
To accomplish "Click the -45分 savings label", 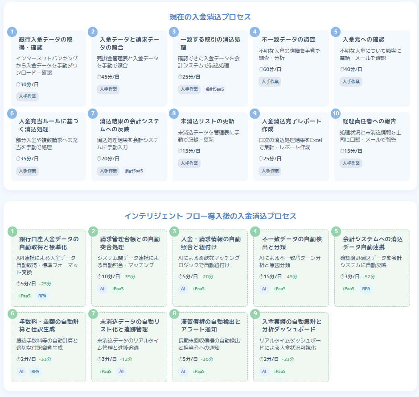I will point(291,276).
